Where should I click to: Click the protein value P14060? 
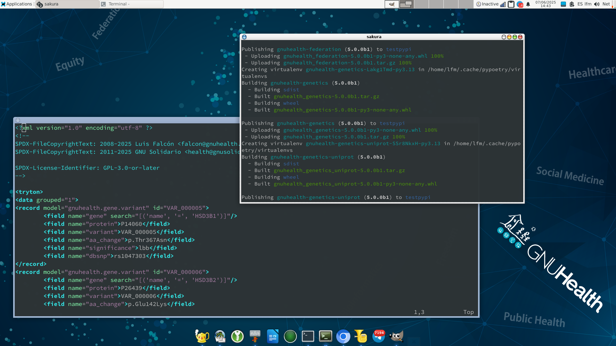131,224
